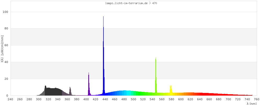Click the x-axis label λ [nm]
The height and width of the screenshot is (105, 262).
tap(252, 104)
